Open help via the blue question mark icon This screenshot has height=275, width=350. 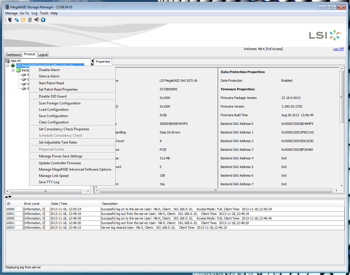pos(43,20)
